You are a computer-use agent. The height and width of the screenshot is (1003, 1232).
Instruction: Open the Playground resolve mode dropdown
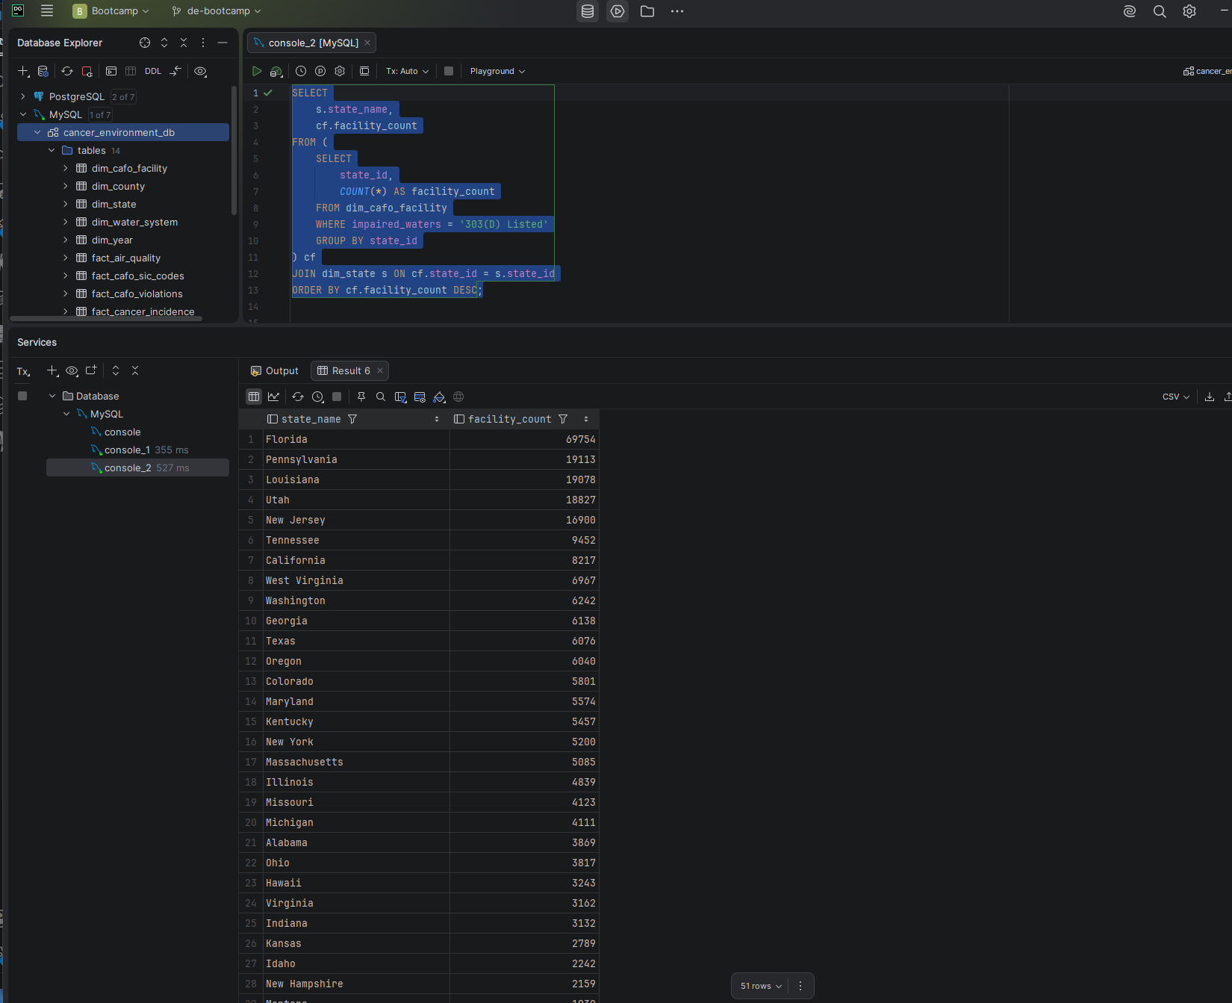(497, 71)
